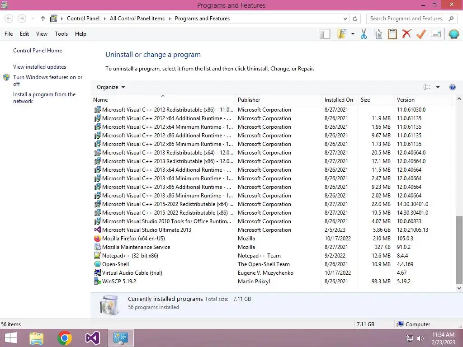Screen dimensions: 463x347
Task: Click the volume speaker tray icon
Action: (420, 338)
